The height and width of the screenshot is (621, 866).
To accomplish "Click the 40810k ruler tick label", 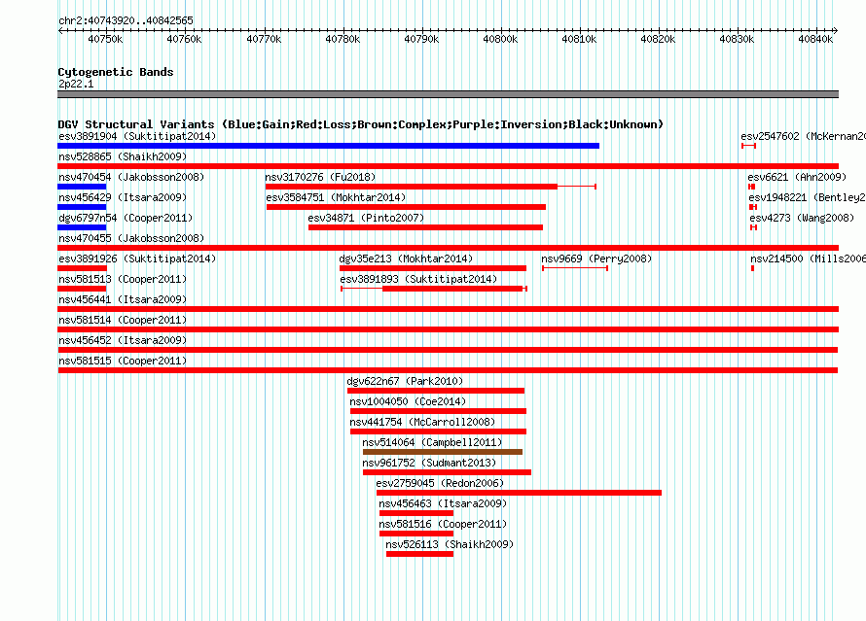I will [579, 39].
